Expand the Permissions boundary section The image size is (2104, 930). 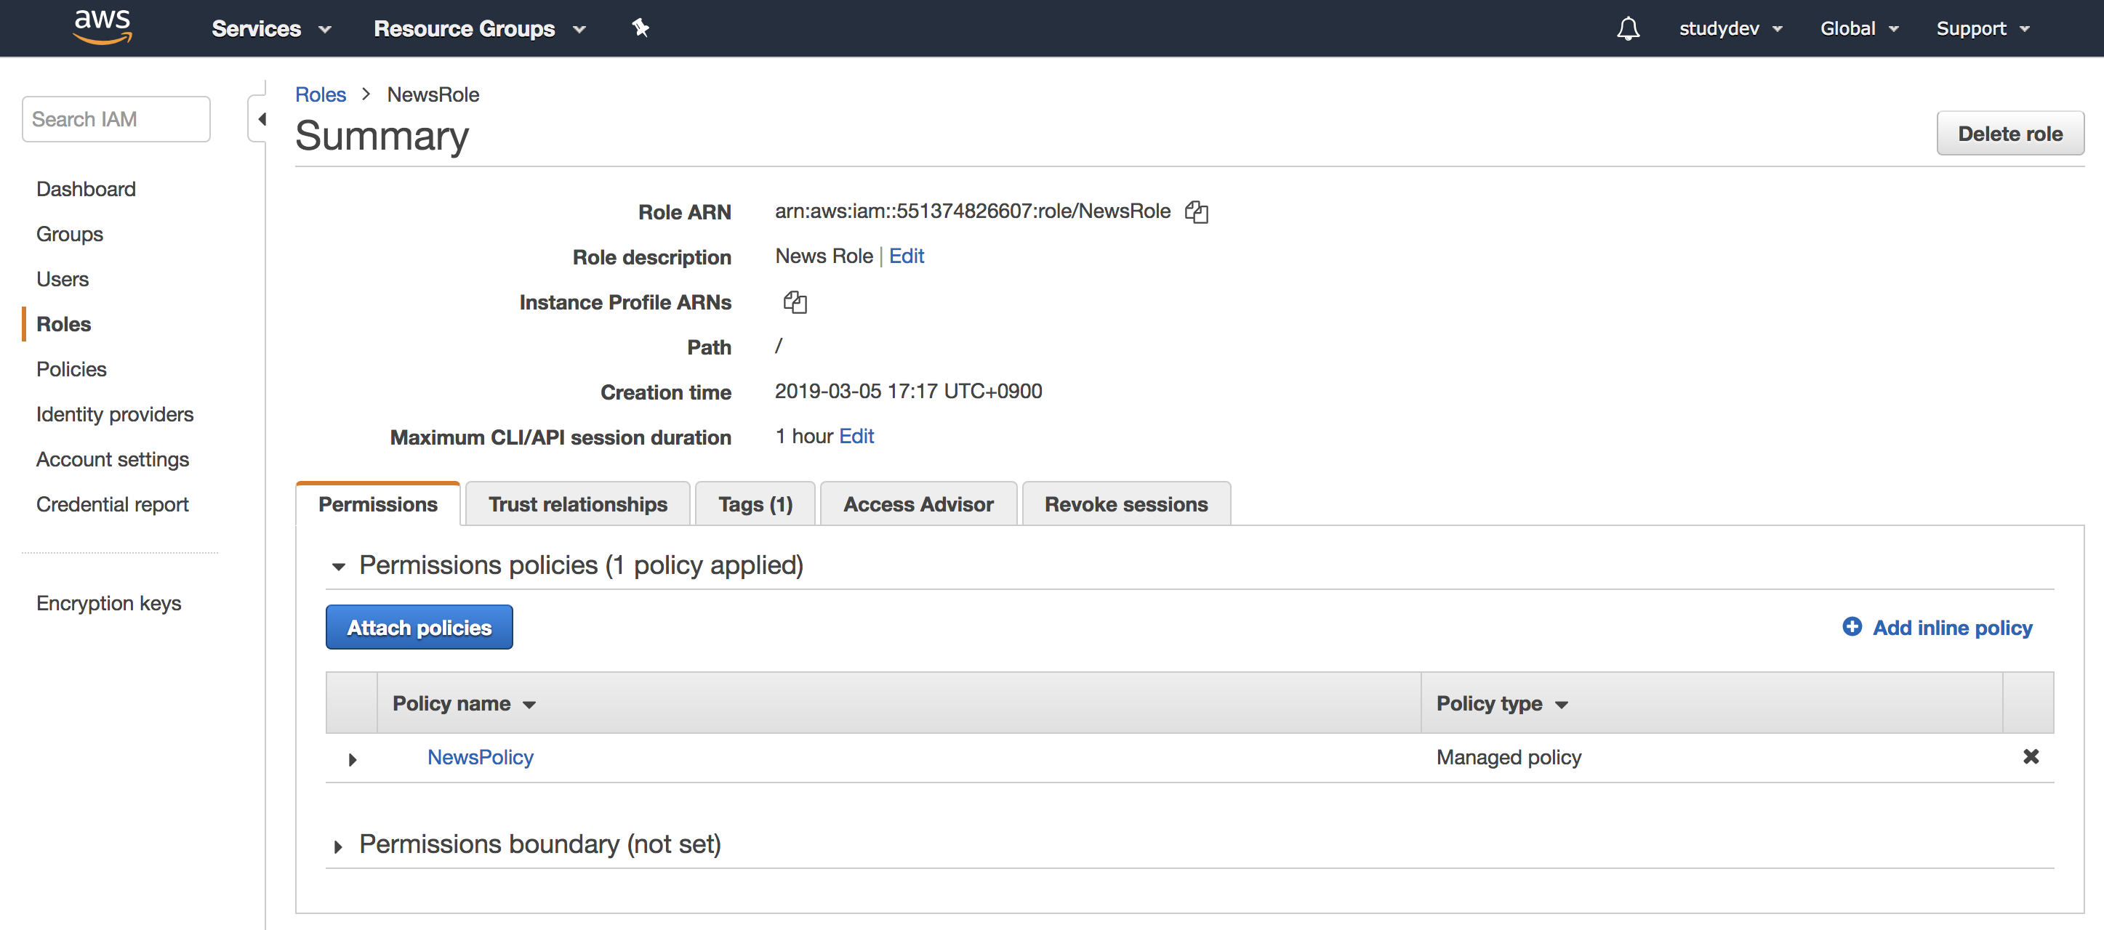337,846
